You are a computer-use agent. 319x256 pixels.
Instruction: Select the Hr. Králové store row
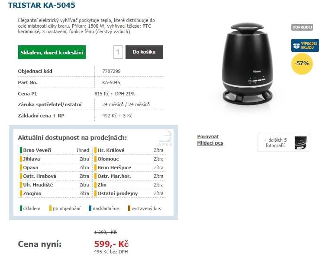point(129,150)
